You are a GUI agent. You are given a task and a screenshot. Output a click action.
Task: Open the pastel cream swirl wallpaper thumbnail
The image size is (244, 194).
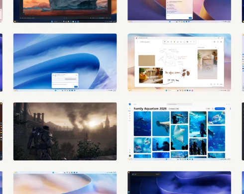click(65, 183)
